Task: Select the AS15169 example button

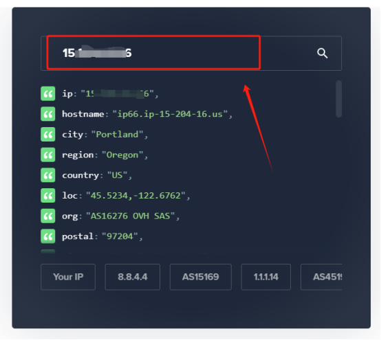Action: tap(200, 277)
